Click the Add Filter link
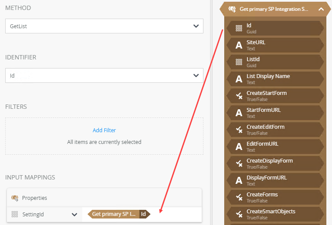 104,130
